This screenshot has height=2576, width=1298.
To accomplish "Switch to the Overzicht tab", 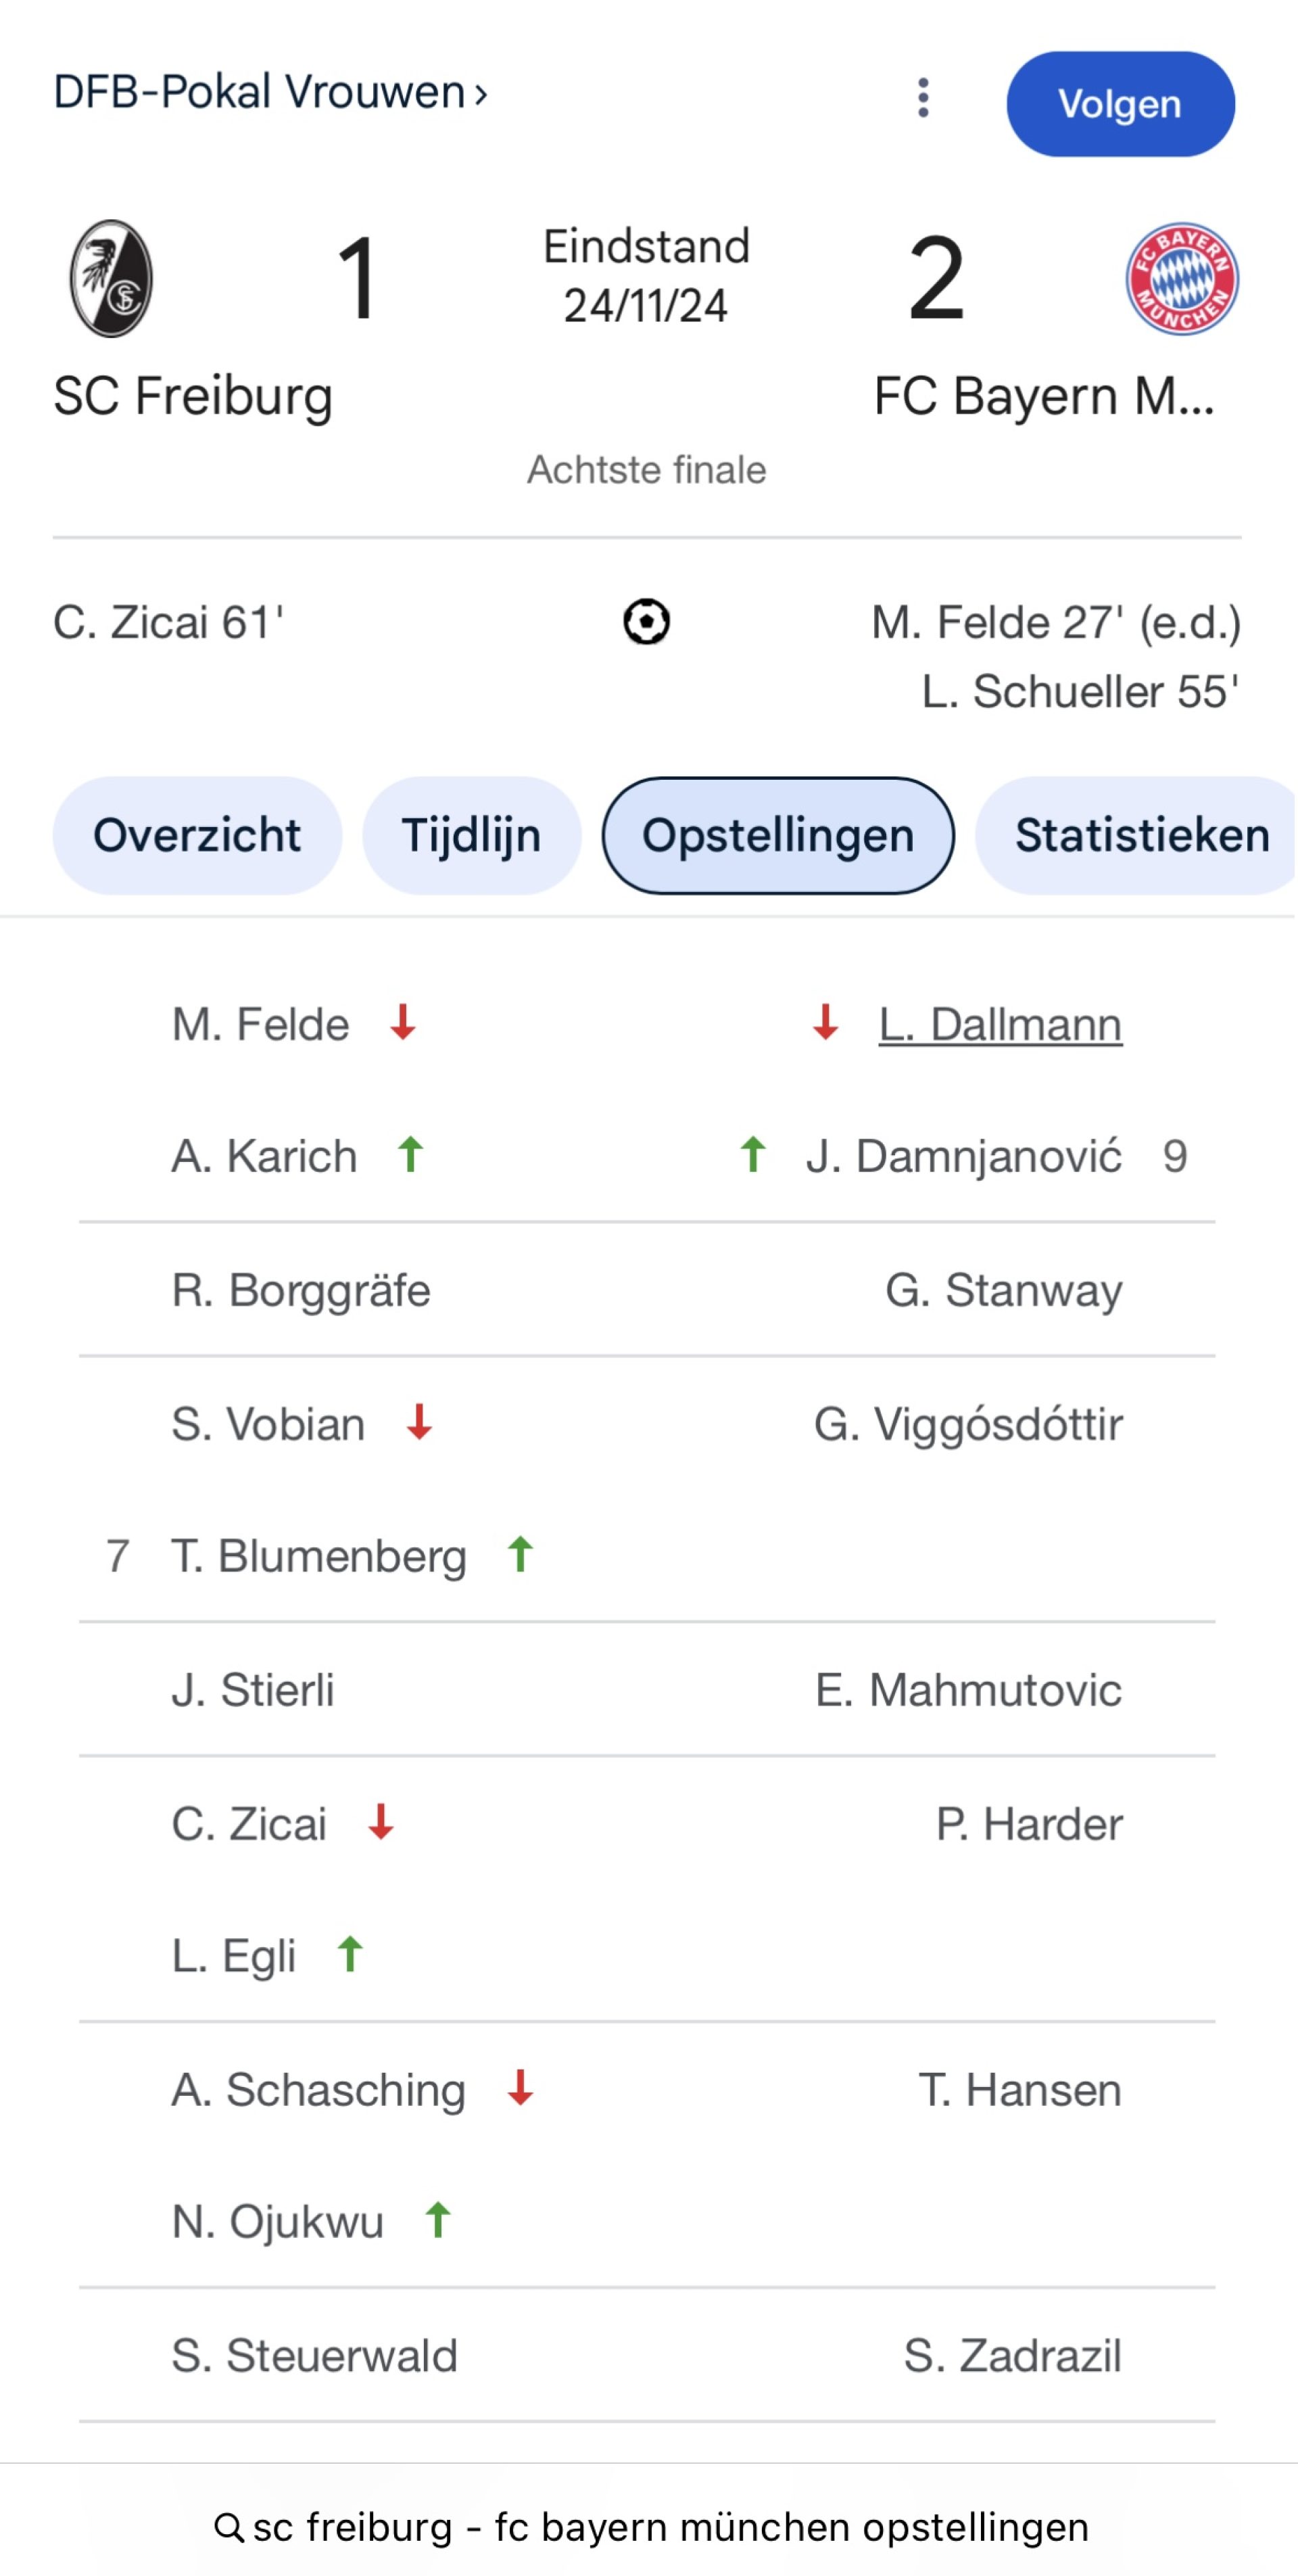I will (197, 836).
